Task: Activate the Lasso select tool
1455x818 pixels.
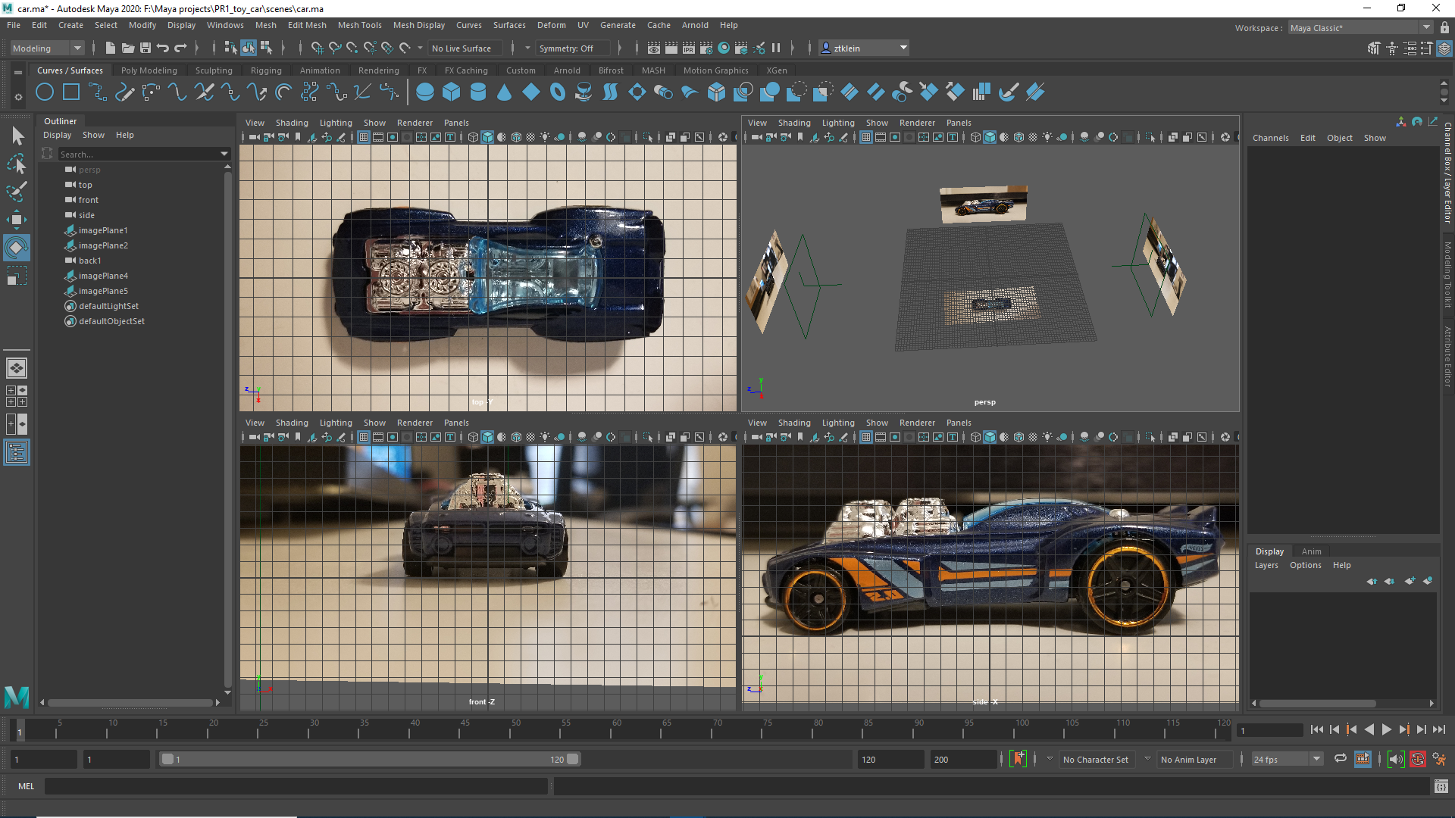Action: (x=16, y=164)
